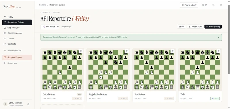Open the TMB board thumbnail
This screenshot has width=230, height=109.
(x=200, y=69)
